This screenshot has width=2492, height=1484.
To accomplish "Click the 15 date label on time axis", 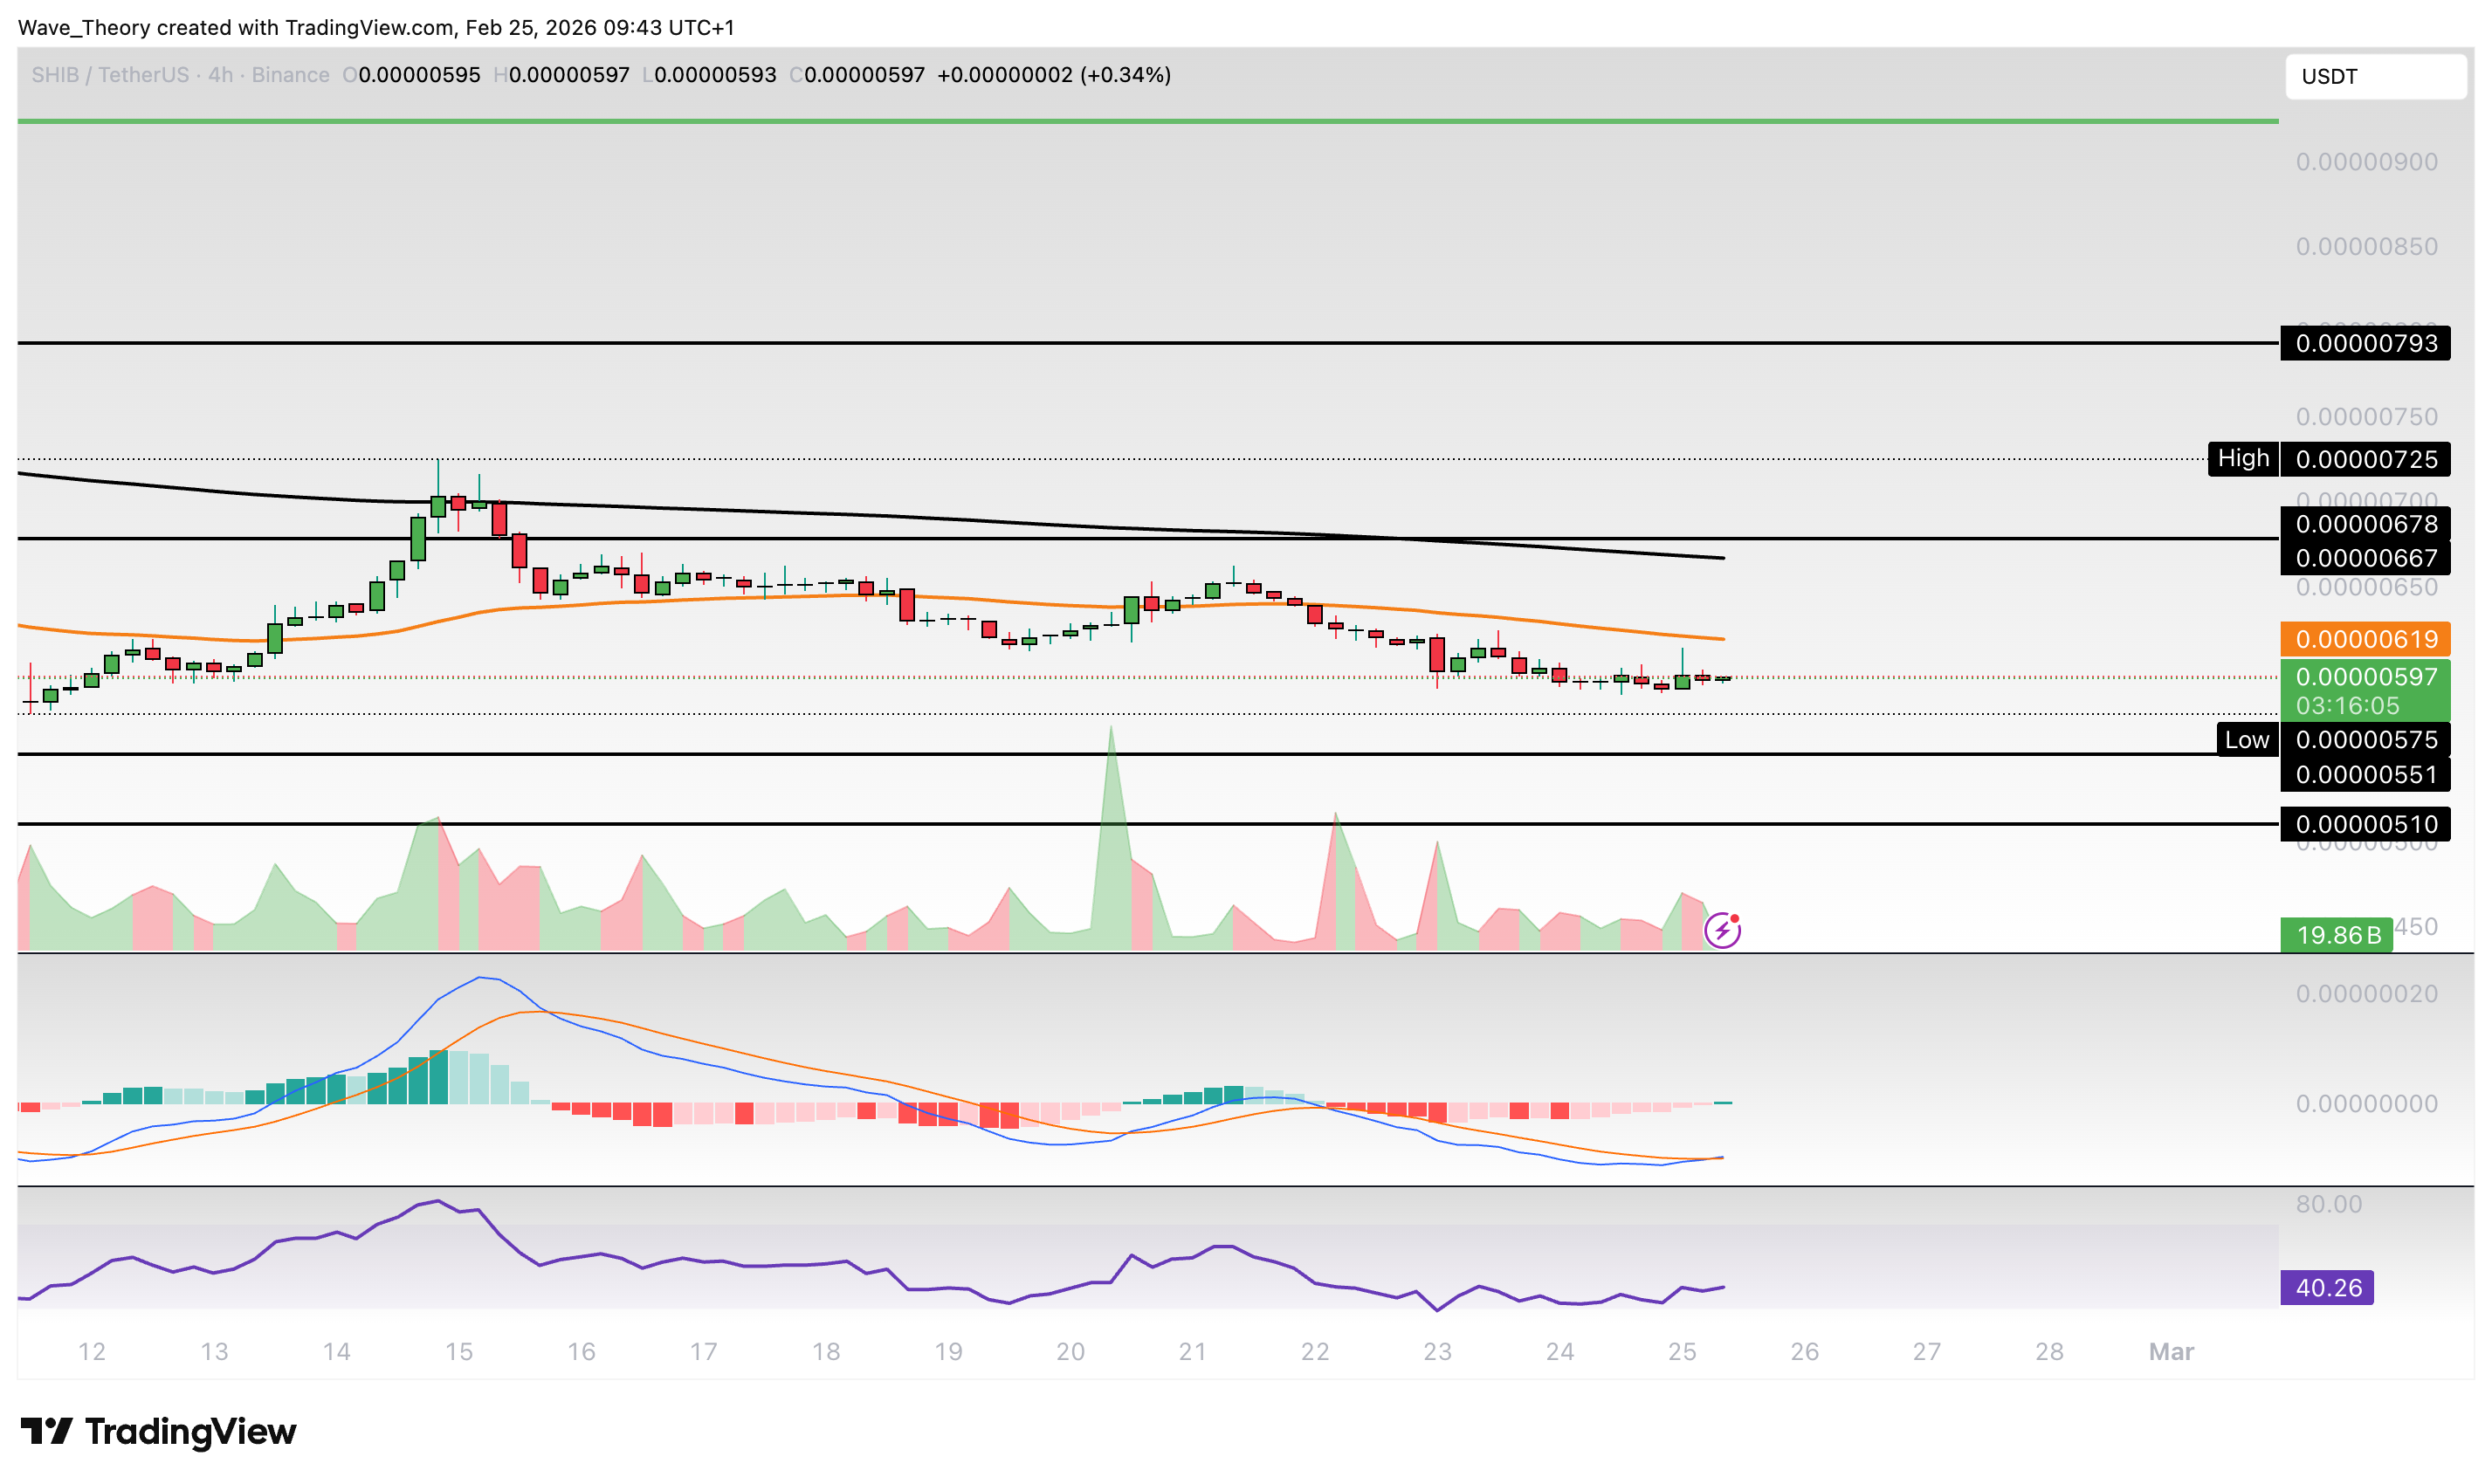I will [459, 1352].
